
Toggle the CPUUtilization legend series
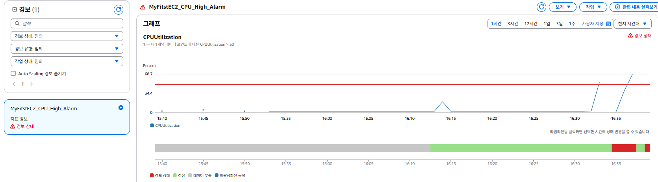tap(165, 126)
